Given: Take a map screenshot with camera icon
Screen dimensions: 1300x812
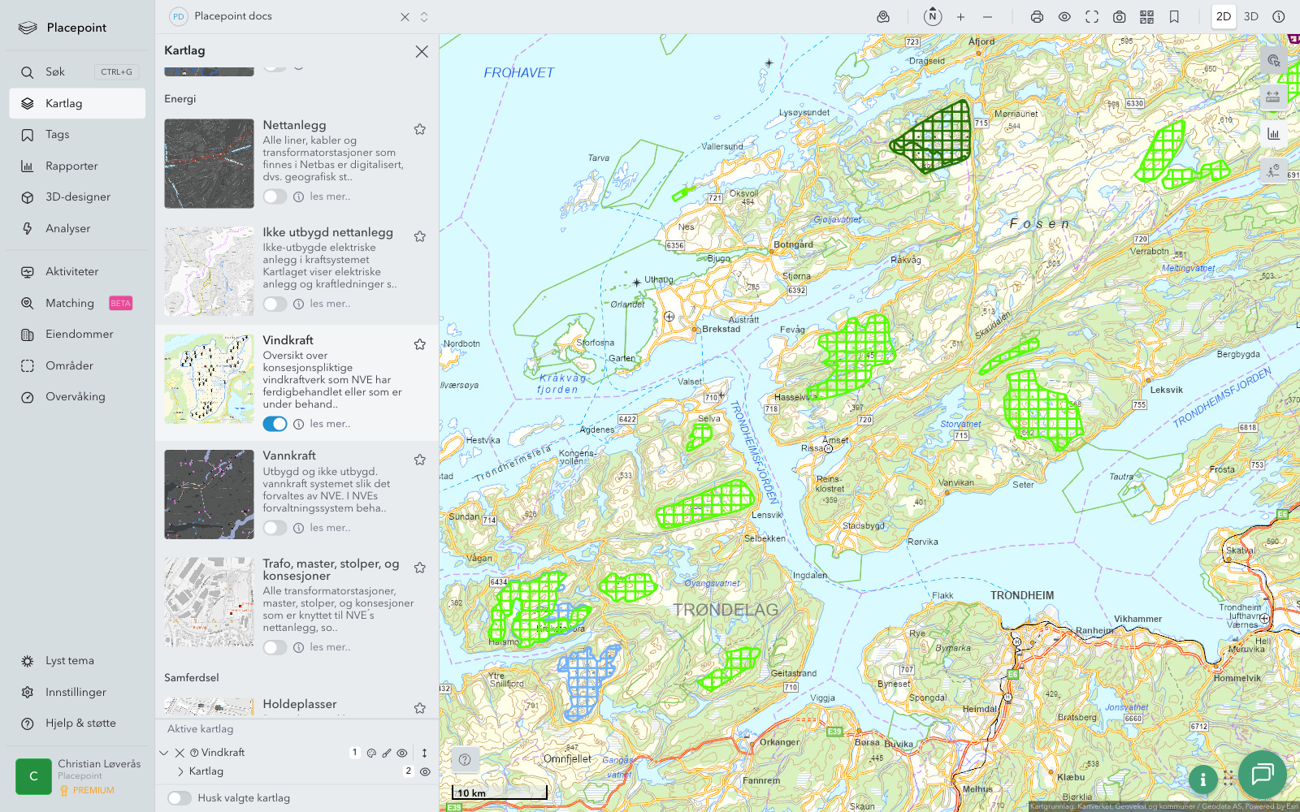Looking at the screenshot, I should pos(1119,17).
